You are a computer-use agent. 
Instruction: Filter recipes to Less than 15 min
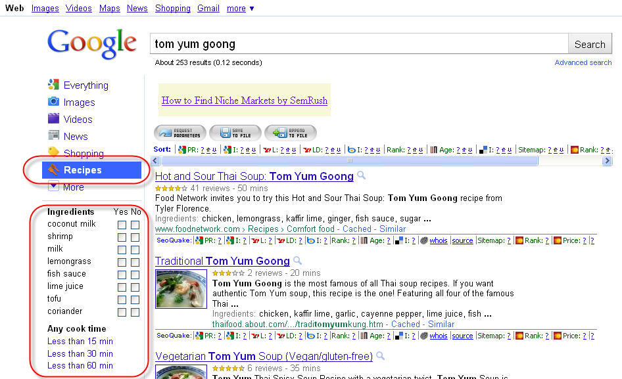80,341
